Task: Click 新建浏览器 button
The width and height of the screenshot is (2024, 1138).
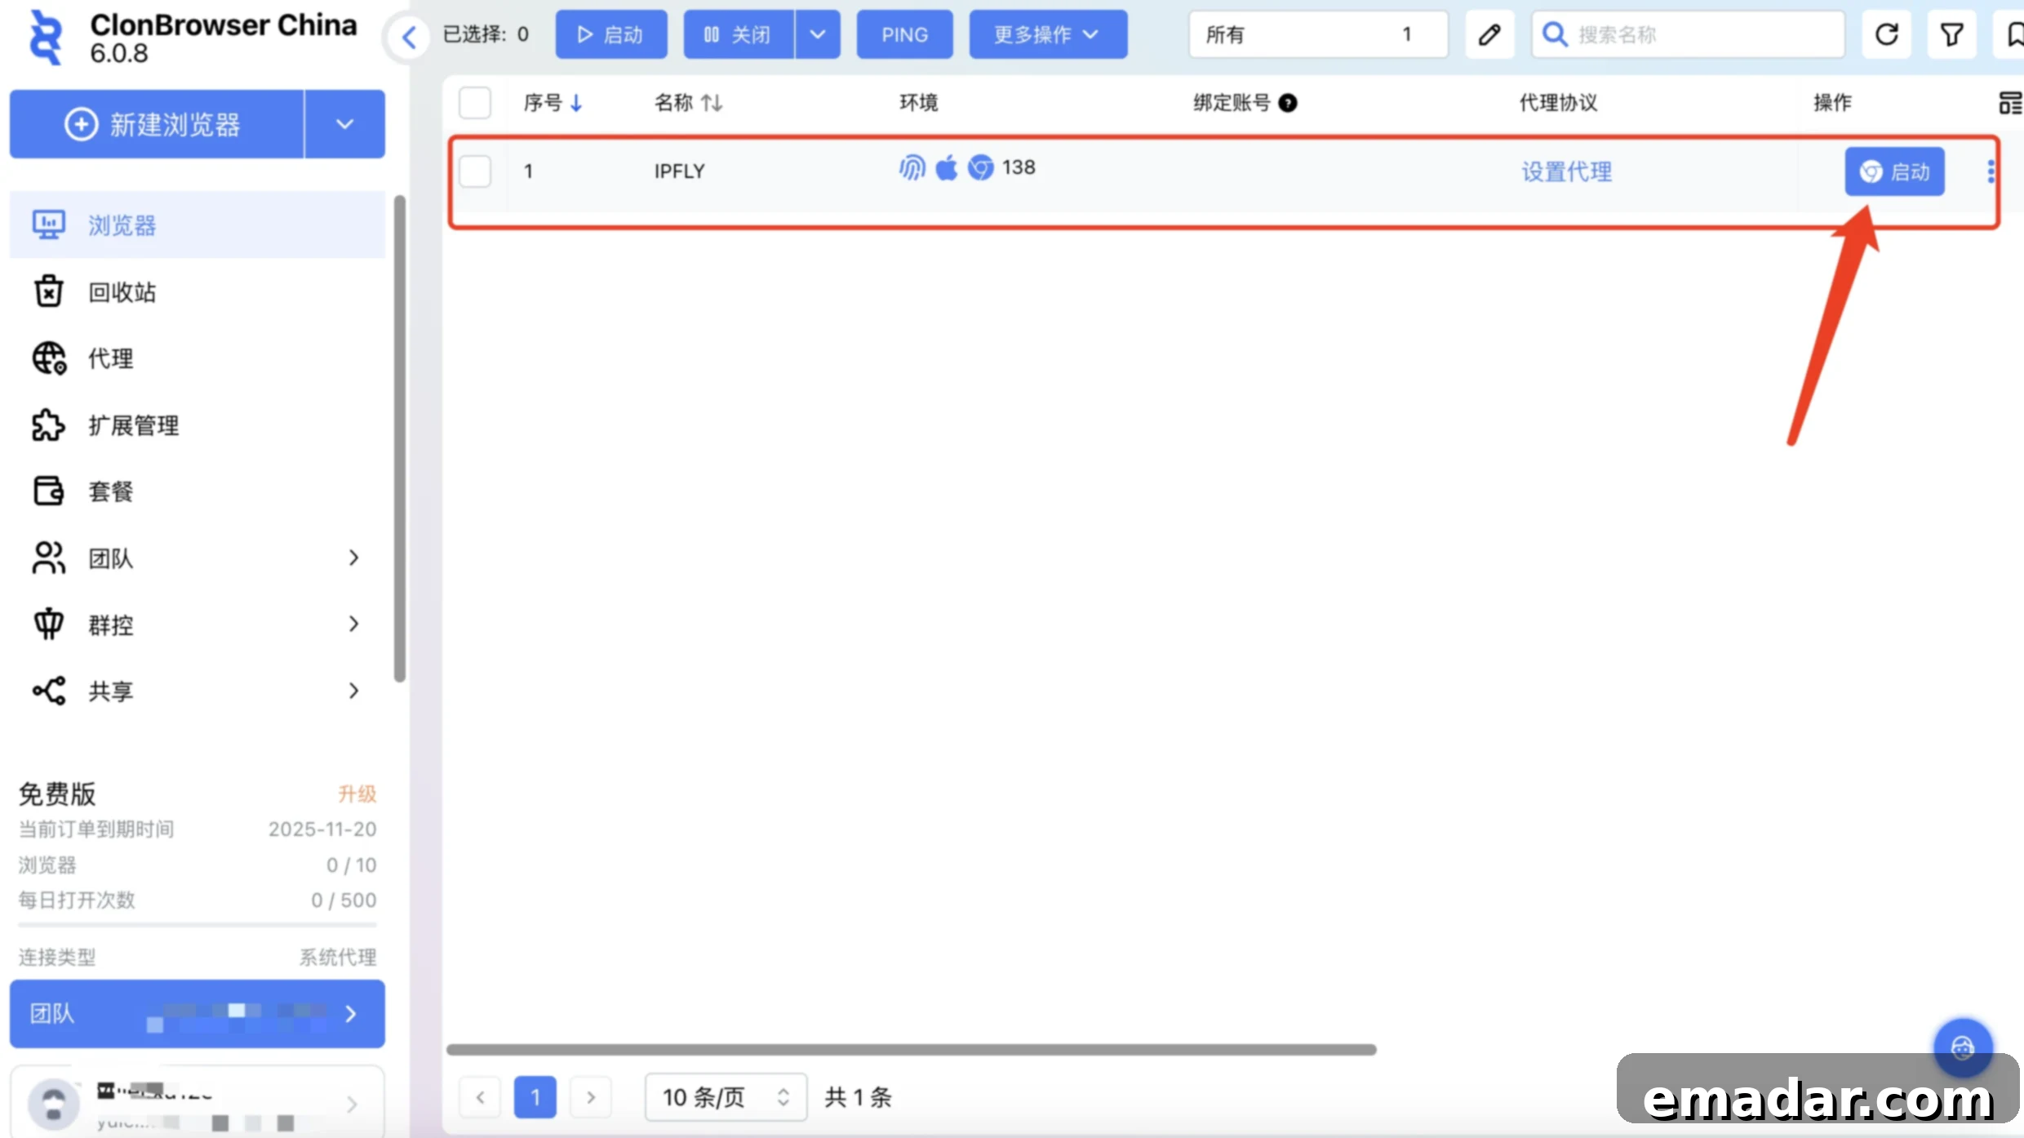Action: coord(156,124)
